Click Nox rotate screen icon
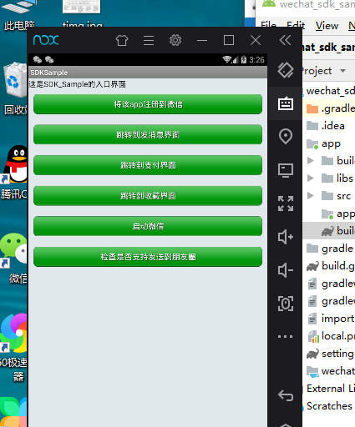This screenshot has width=355, height=427. (x=286, y=70)
